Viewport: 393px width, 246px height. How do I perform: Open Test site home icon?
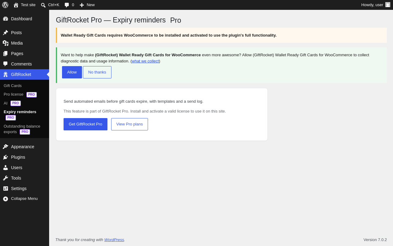coord(16,5)
